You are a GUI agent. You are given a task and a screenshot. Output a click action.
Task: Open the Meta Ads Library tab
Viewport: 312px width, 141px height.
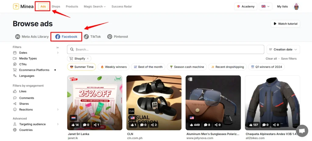(x=32, y=37)
